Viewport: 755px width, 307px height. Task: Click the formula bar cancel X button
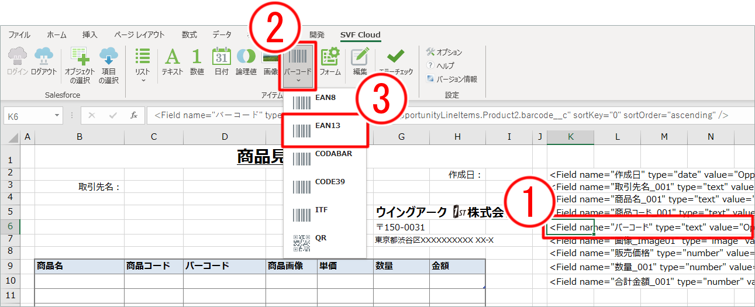coord(92,115)
